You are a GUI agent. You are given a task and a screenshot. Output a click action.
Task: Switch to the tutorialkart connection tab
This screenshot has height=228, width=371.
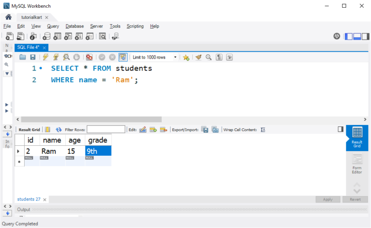pos(31,17)
